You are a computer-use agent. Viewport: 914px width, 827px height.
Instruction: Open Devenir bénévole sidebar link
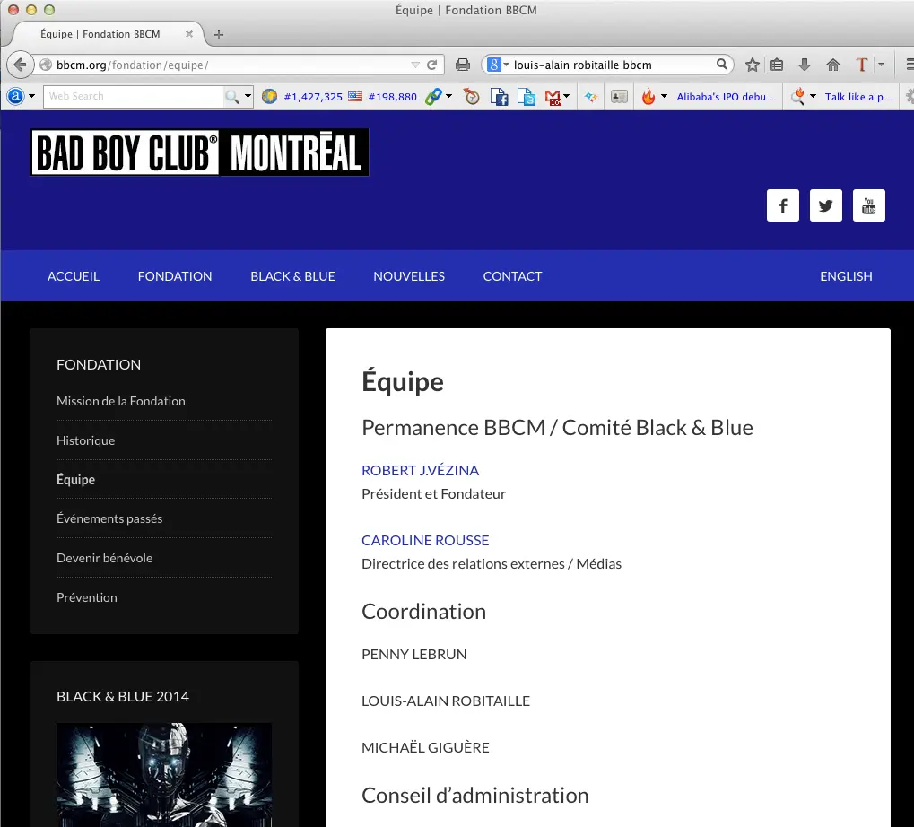click(x=104, y=558)
